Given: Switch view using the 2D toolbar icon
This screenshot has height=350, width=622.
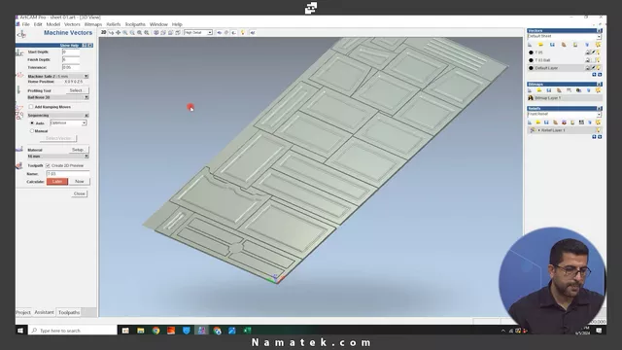Looking at the screenshot, I should (104, 32).
